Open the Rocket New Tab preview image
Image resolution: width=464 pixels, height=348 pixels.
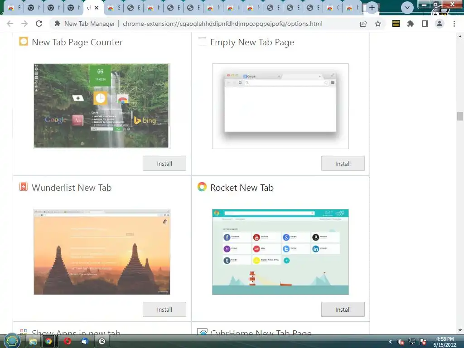pos(280,252)
